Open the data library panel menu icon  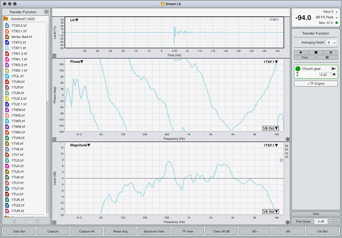click(46, 12)
